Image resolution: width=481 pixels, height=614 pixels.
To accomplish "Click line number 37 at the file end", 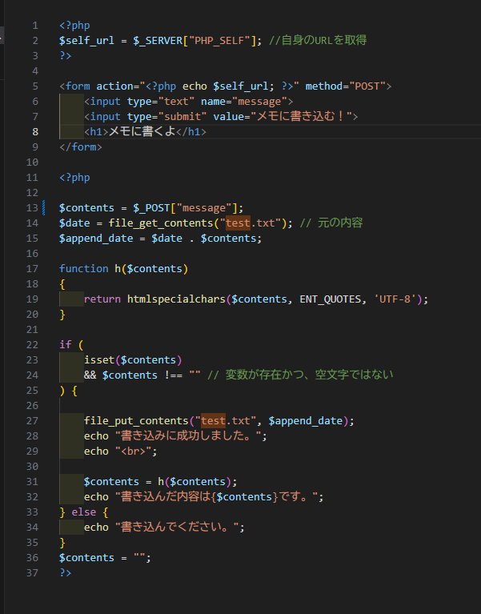I will click(x=33, y=572).
